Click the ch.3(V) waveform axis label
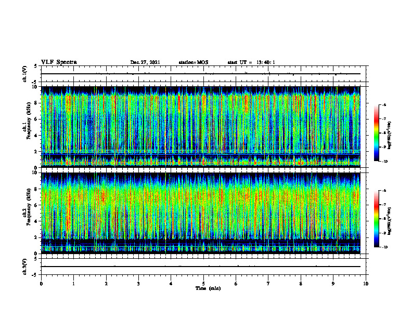Image resolution: width=412 pixels, height=318 pixels. point(25,267)
